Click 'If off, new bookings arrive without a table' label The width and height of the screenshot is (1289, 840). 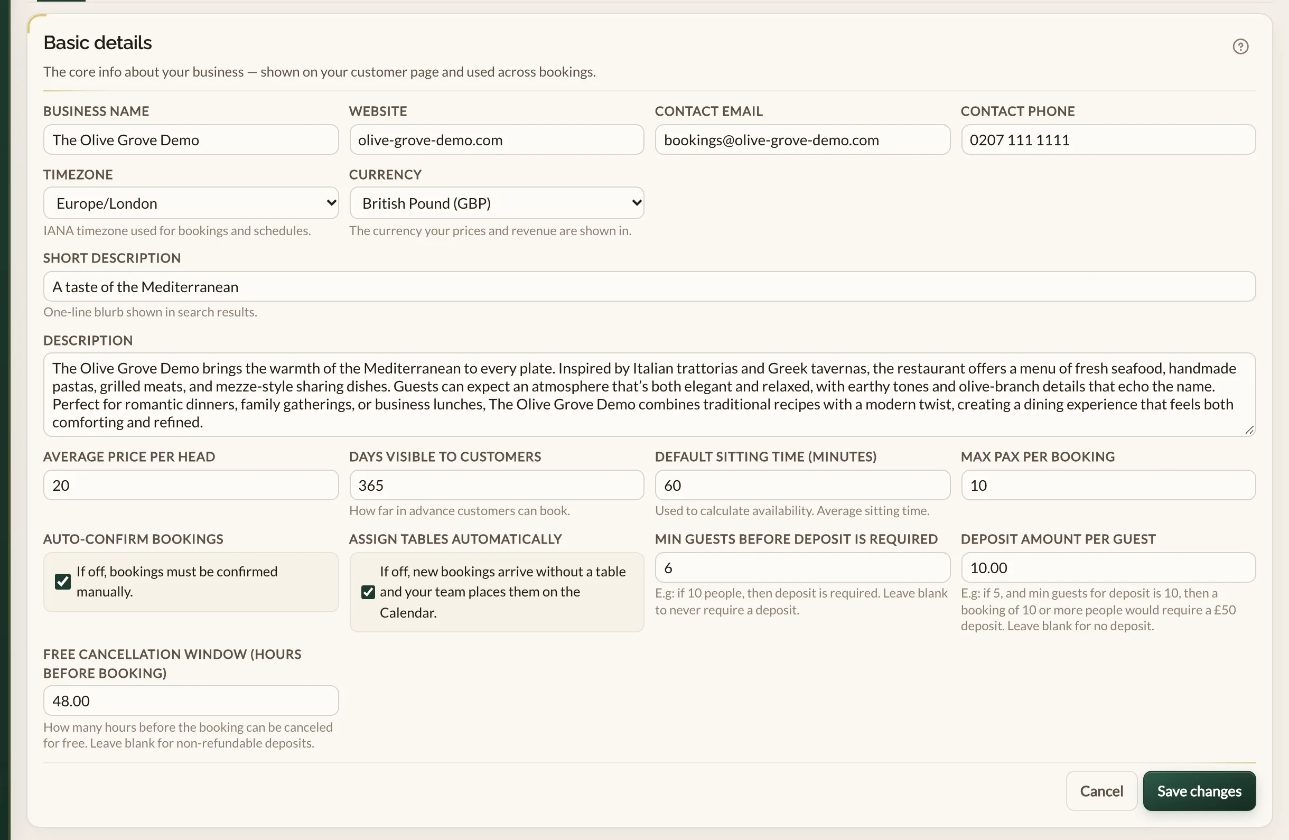(502, 592)
